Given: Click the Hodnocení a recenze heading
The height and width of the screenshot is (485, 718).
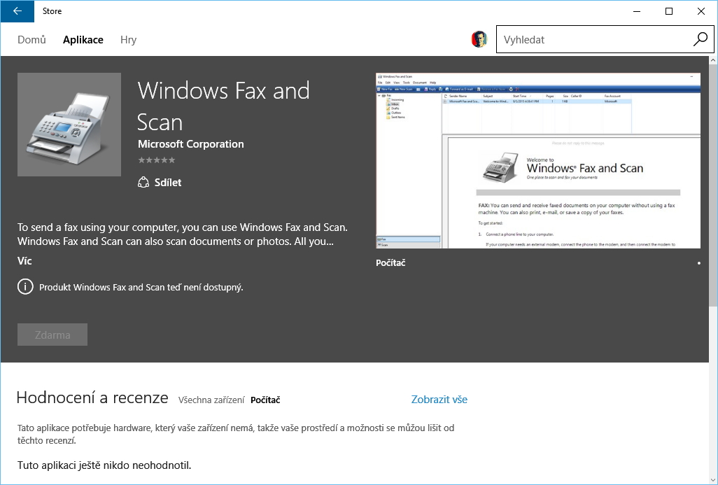Looking at the screenshot, I should coord(92,398).
